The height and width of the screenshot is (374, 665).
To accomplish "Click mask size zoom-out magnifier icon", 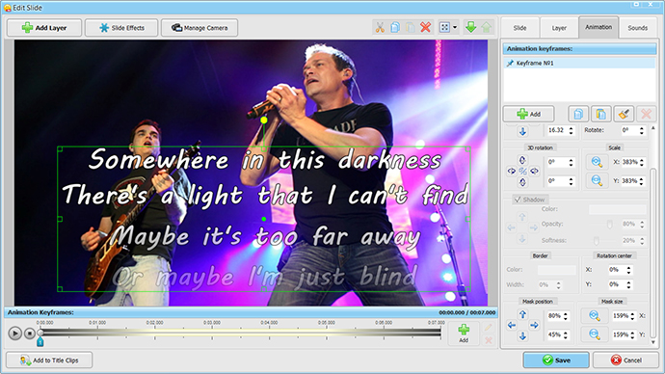I will coord(595,334).
